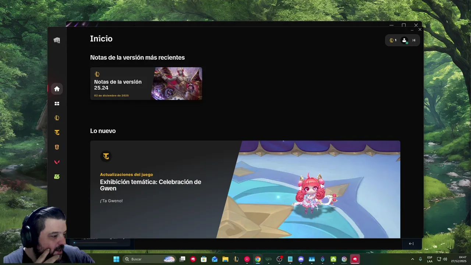Open the volume tray control
Viewport: 471px width, 265px height.
(x=445, y=259)
